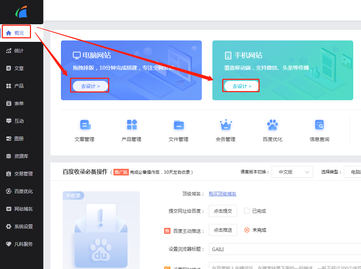This screenshot has width=361, height=269.
Task: Click the 点击提交 button
Action: pos(223,211)
